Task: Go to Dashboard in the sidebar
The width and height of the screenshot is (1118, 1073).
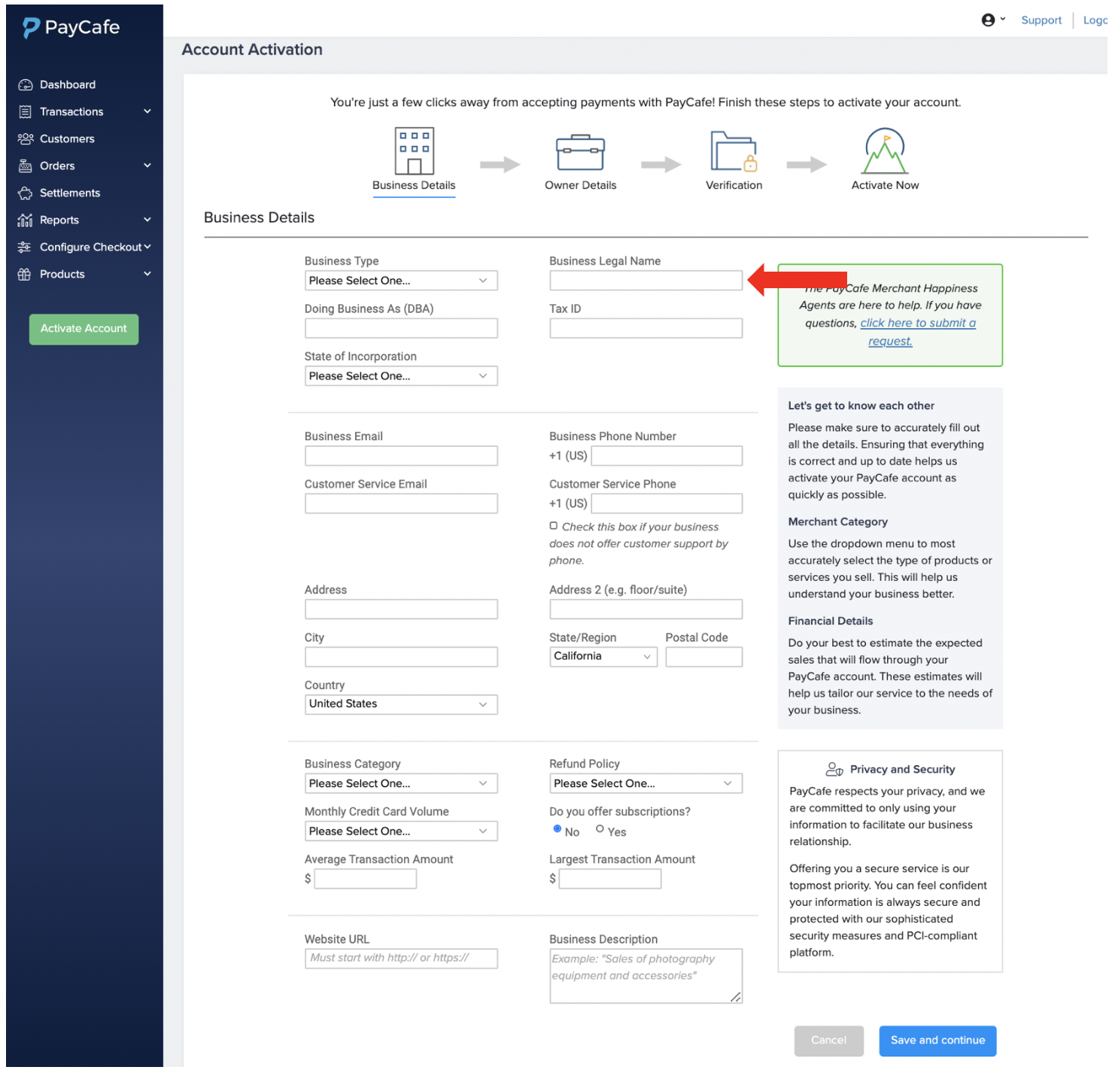Action: pos(68,85)
